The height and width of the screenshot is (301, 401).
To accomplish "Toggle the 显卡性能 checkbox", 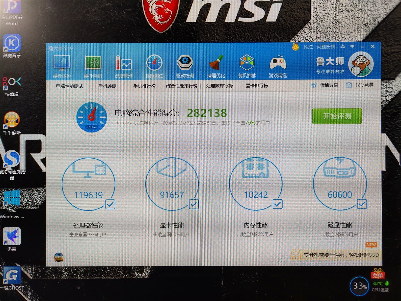I will [x=194, y=204].
